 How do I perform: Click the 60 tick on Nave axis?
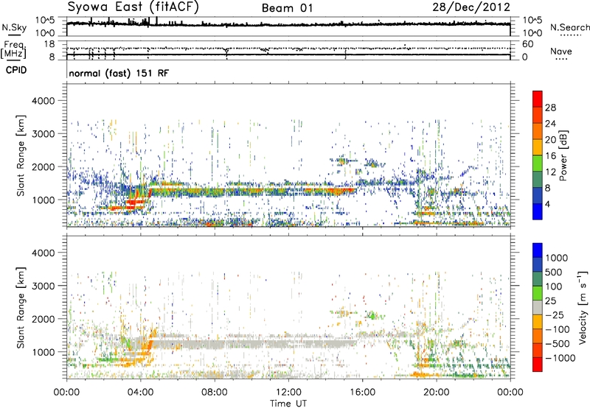click(528, 44)
